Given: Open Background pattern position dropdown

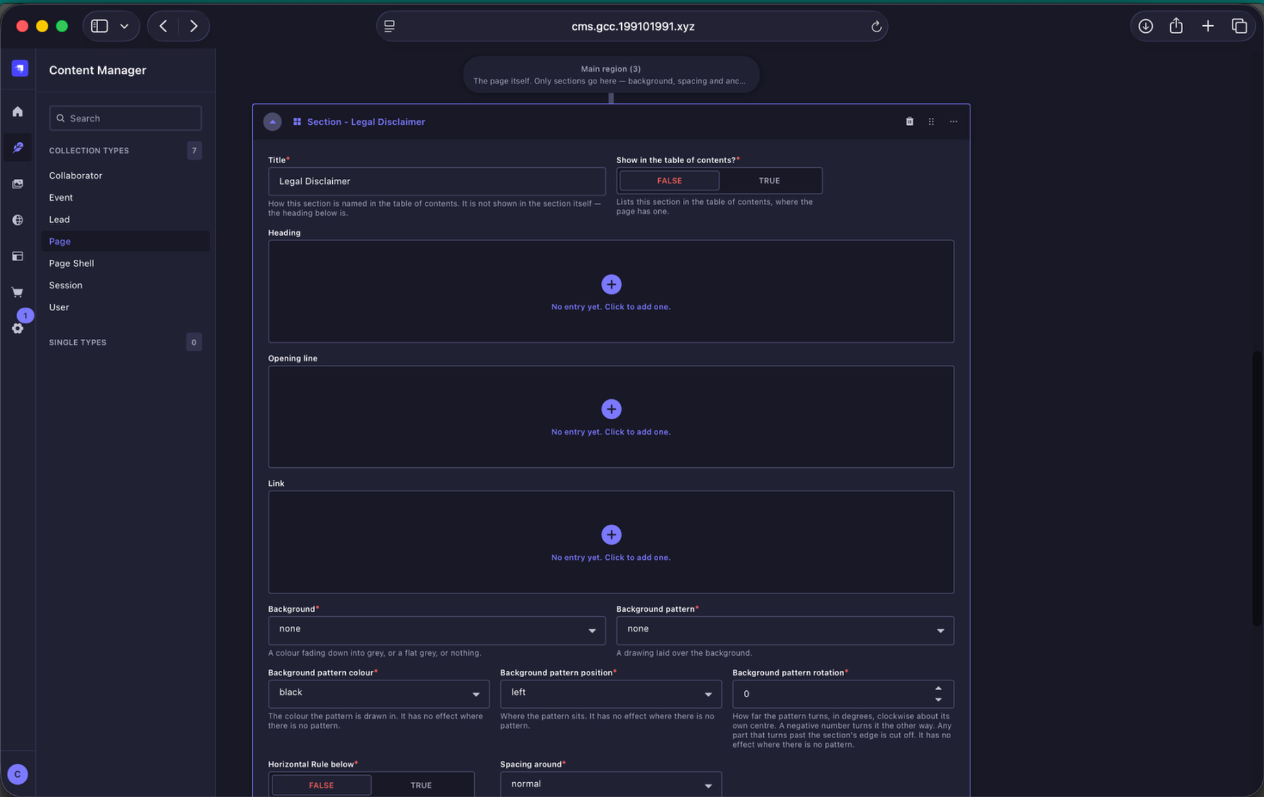Looking at the screenshot, I should (x=611, y=693).
